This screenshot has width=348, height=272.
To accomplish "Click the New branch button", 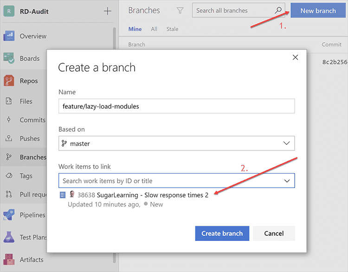I will [318, 11].
